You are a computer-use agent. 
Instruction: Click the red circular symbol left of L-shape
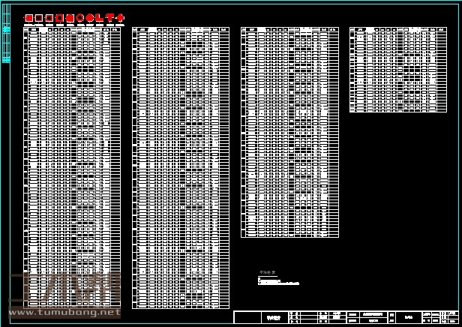[x=89, y=18]
